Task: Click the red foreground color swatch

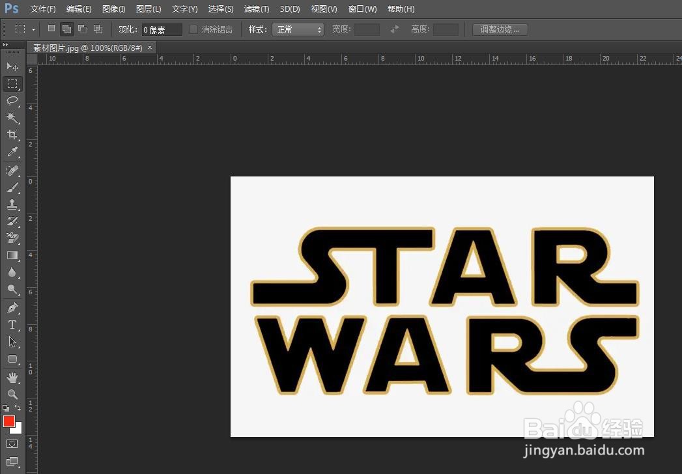Action: (x=8, y=420)
